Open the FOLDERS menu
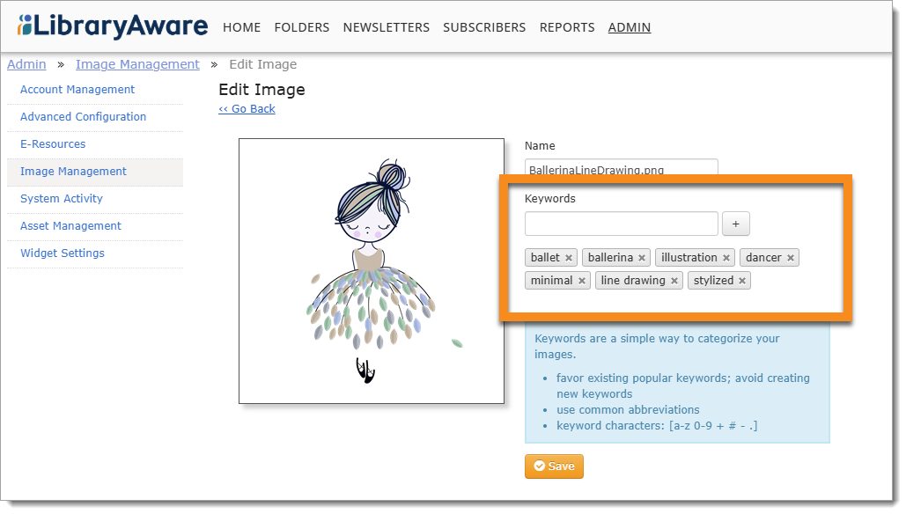The width and height of the screenshot is (906, 514). [302, 27]
